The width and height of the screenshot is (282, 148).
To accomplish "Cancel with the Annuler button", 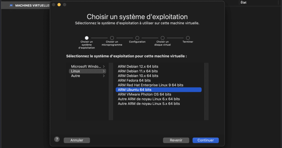I will (x=77, y=140).
